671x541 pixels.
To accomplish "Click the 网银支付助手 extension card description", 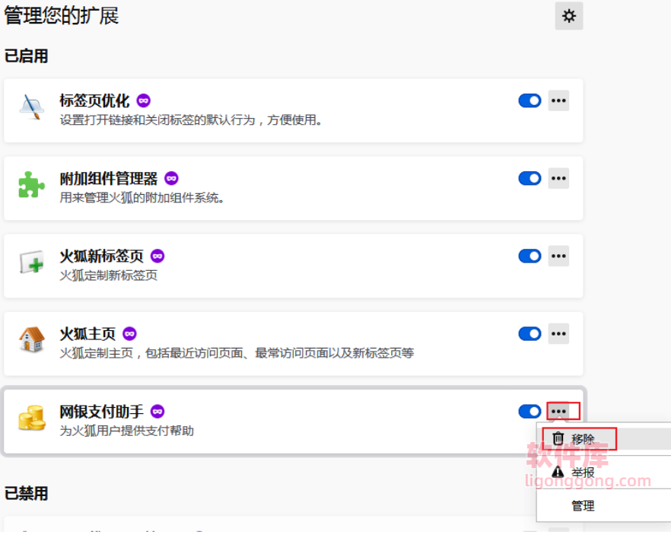I will 127,431.
